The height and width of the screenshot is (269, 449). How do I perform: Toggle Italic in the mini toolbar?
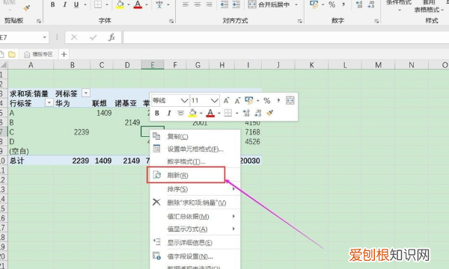(169, 113)
